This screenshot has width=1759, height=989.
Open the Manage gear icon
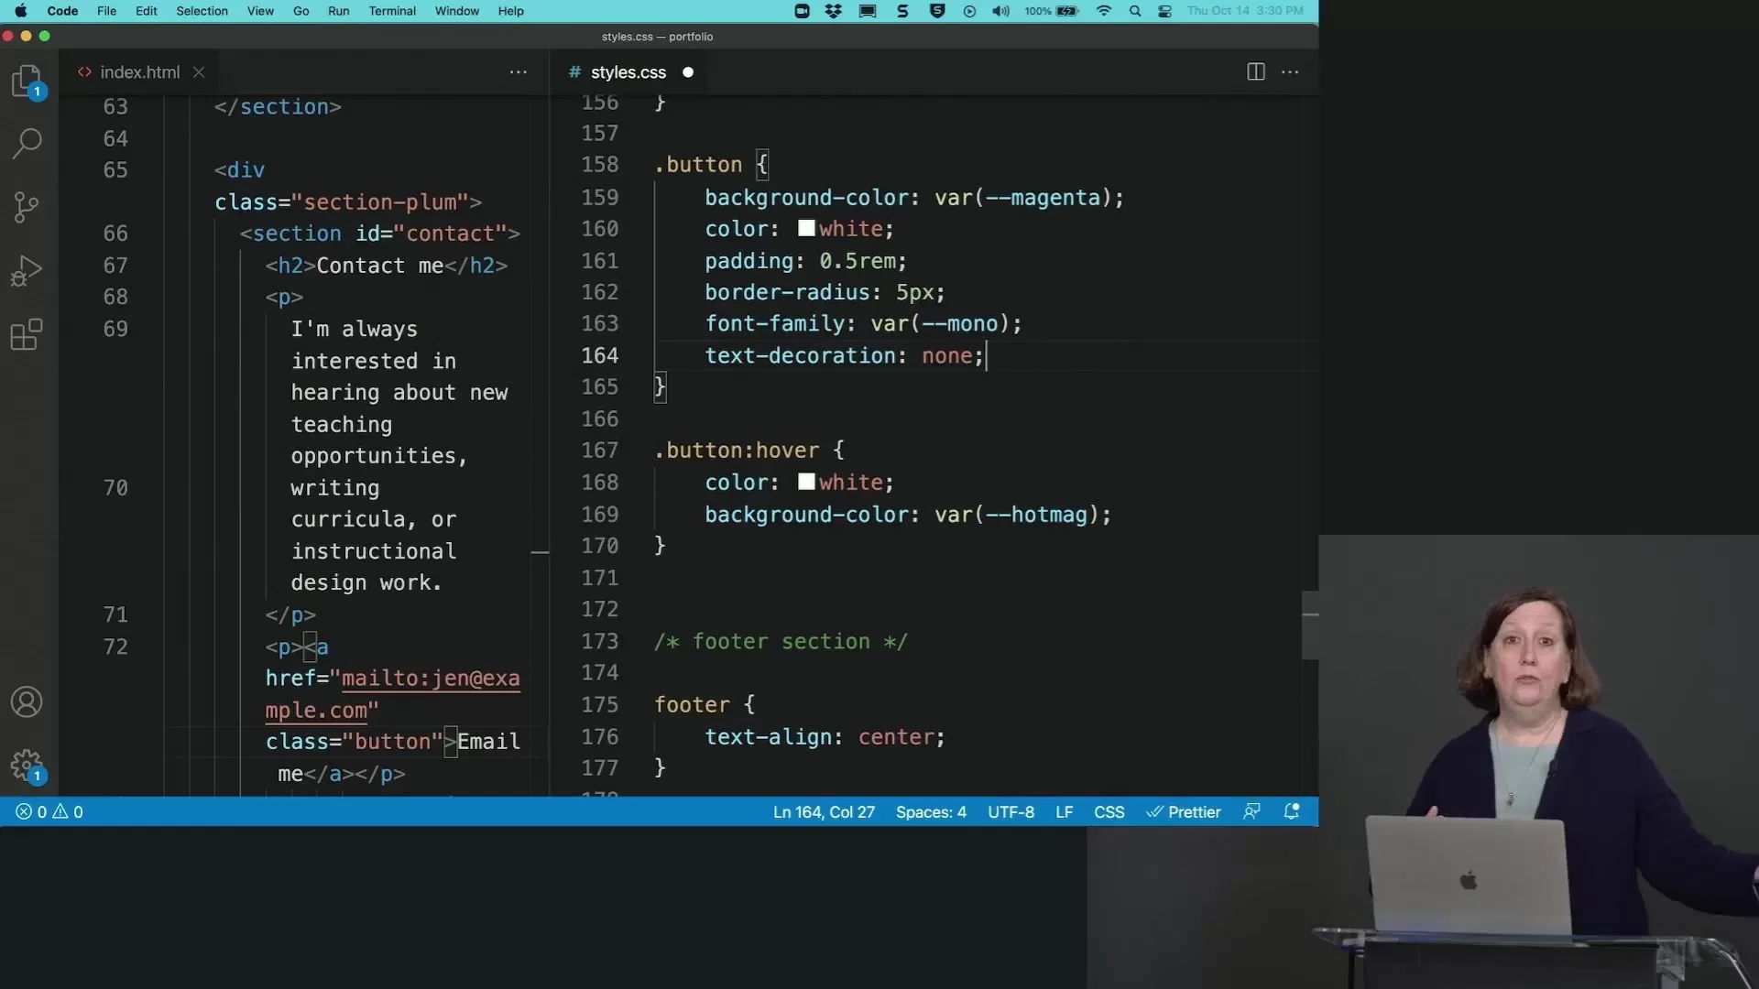pos(27,766)
